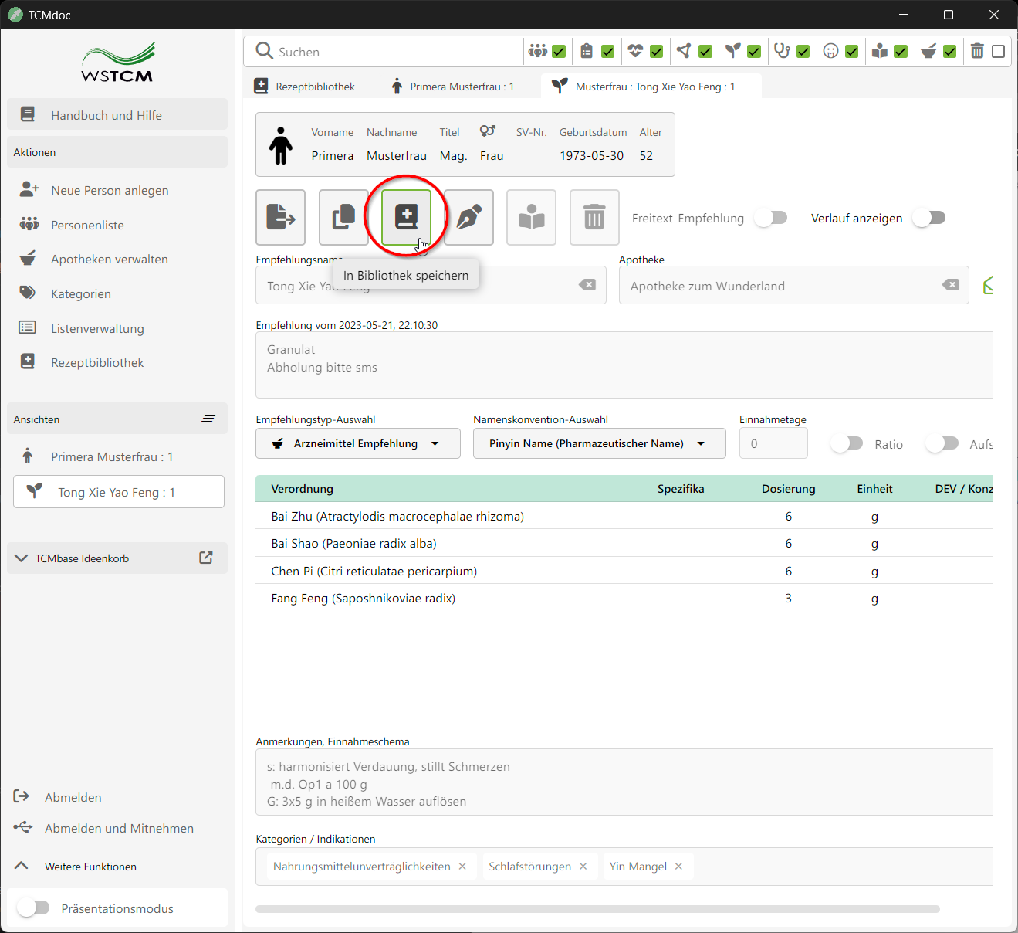Clear the Apotheke zum Wunderland field
The image size is (1018, 933).
(950, 285)
